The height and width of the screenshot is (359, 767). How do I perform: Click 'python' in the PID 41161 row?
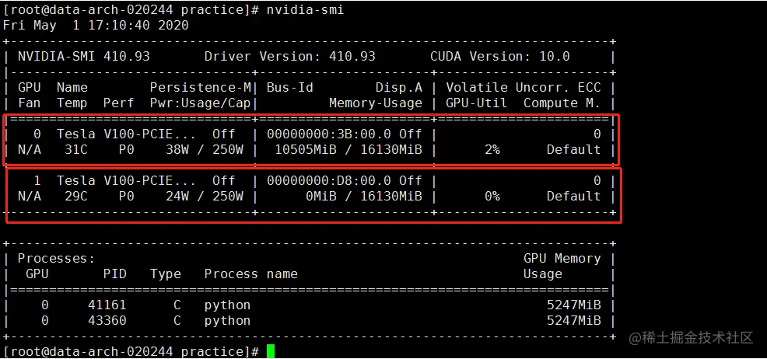(x=227, y=305)
